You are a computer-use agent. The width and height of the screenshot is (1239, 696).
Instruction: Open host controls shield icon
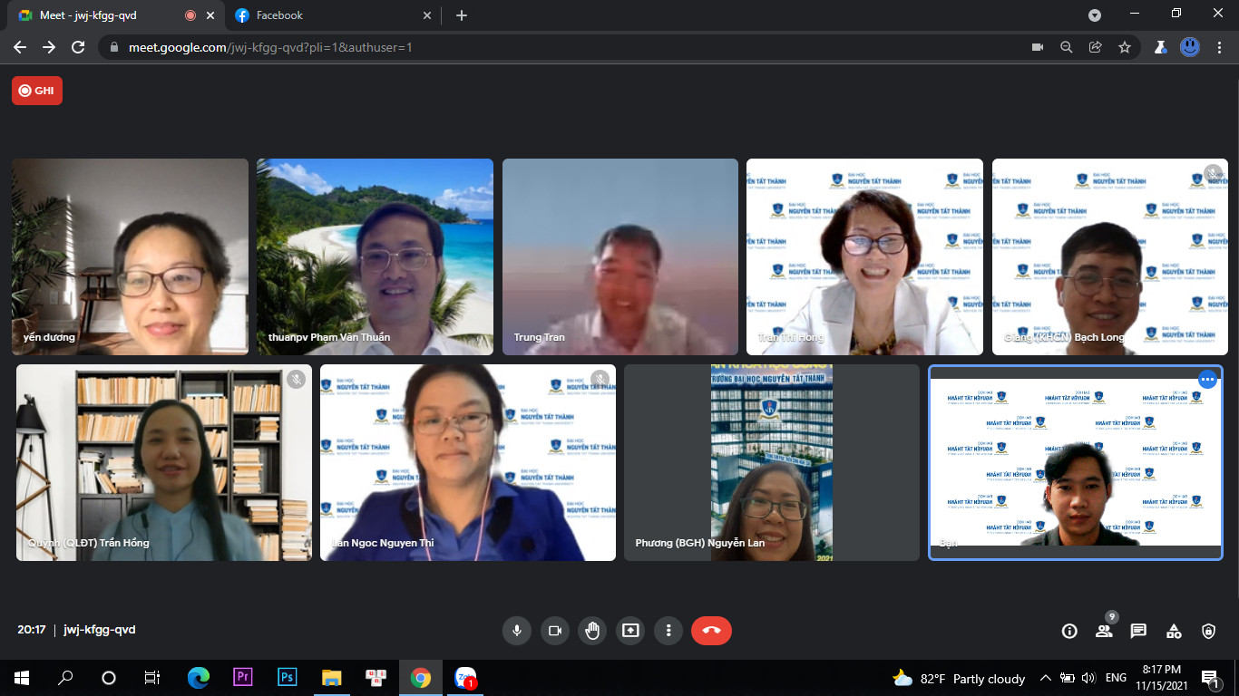tap(1208, 632)
